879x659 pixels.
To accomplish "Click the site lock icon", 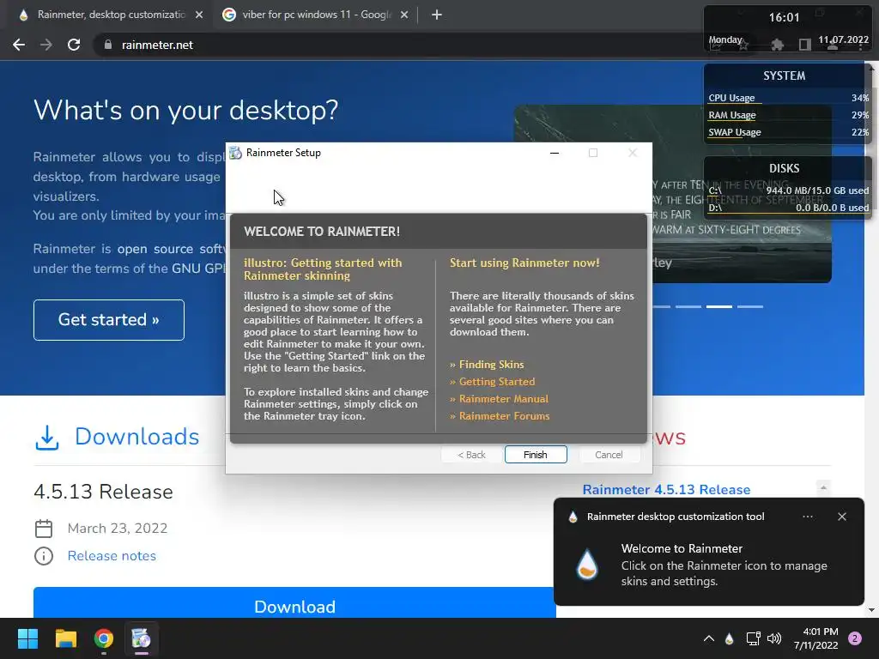I will [108, 45].
